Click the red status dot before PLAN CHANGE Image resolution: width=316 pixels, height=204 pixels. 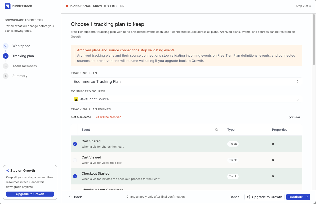[x=67, y=6]
